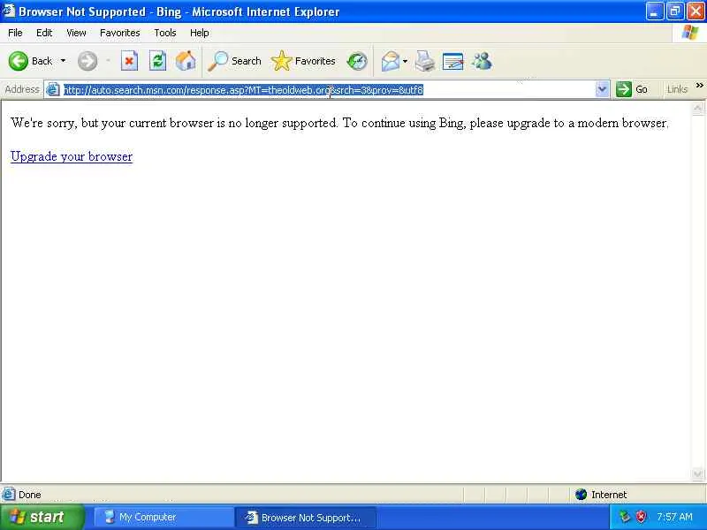Open the File menu
This screenshot has width=707, height=530.
click(x=15, y=33)
